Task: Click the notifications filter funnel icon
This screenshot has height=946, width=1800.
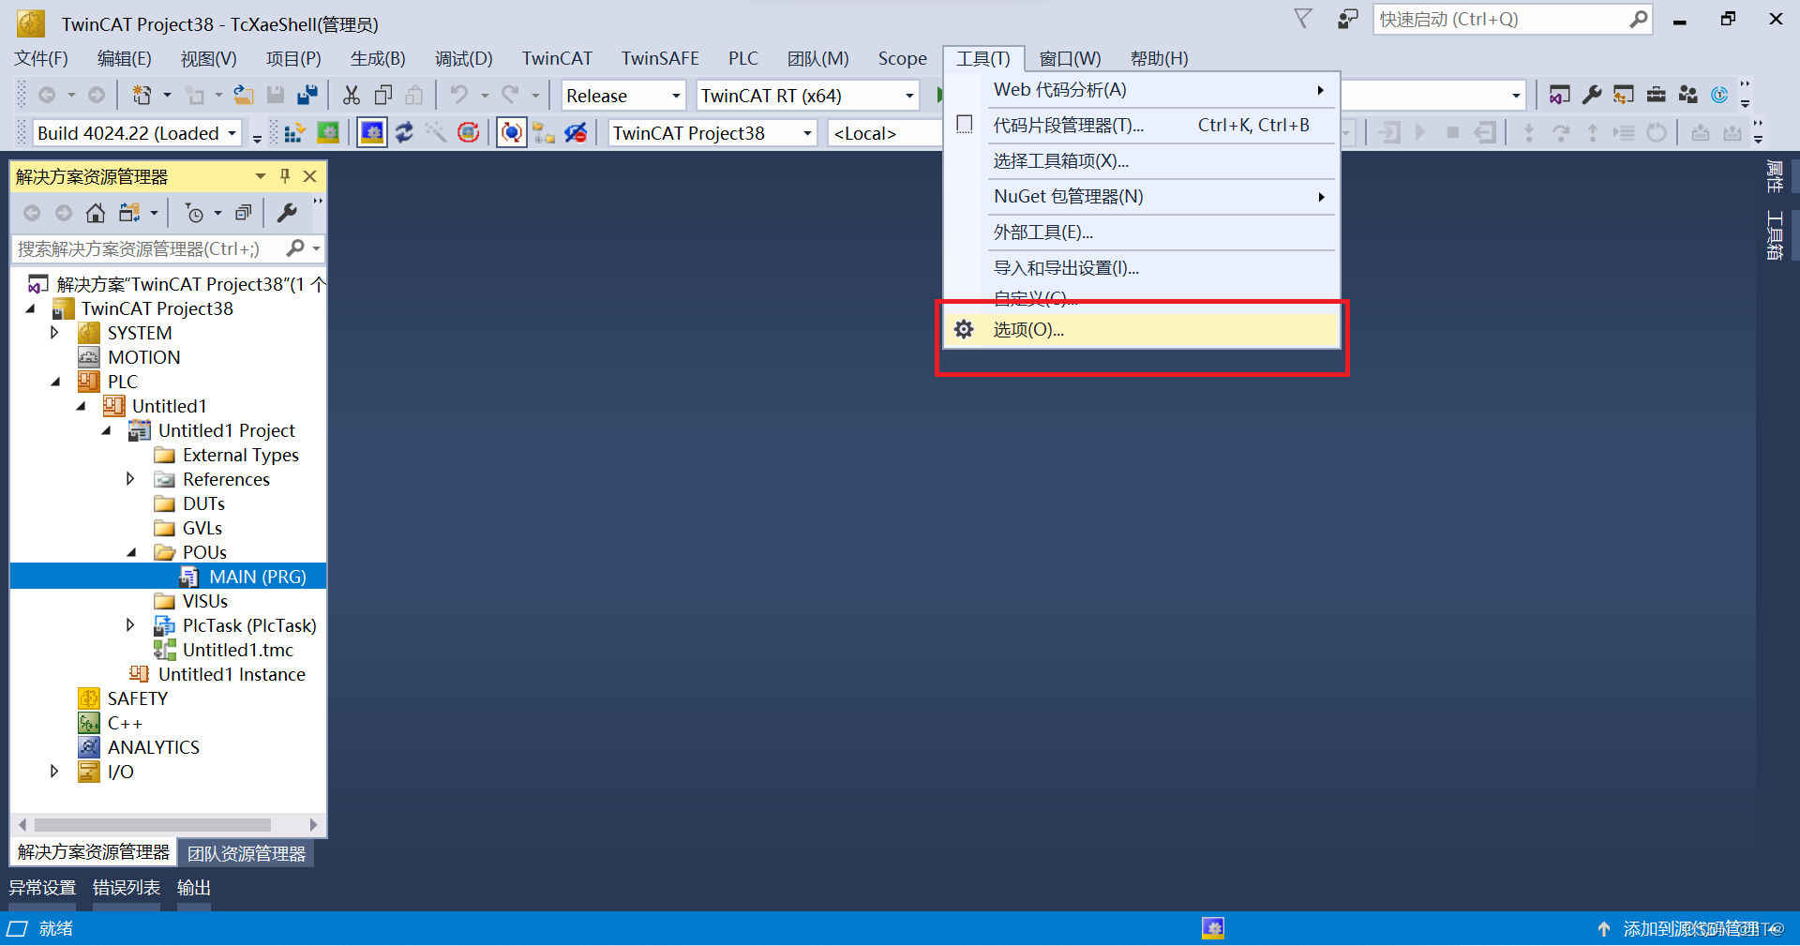Action: click(x=1303, y=19)
